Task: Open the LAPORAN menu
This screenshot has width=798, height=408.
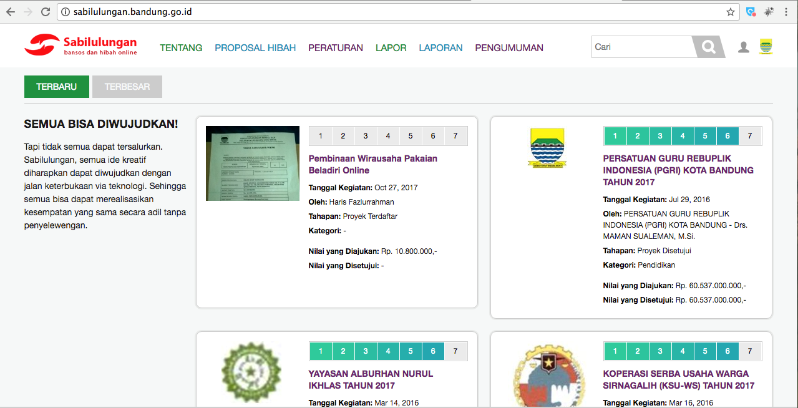Action: 440,47
